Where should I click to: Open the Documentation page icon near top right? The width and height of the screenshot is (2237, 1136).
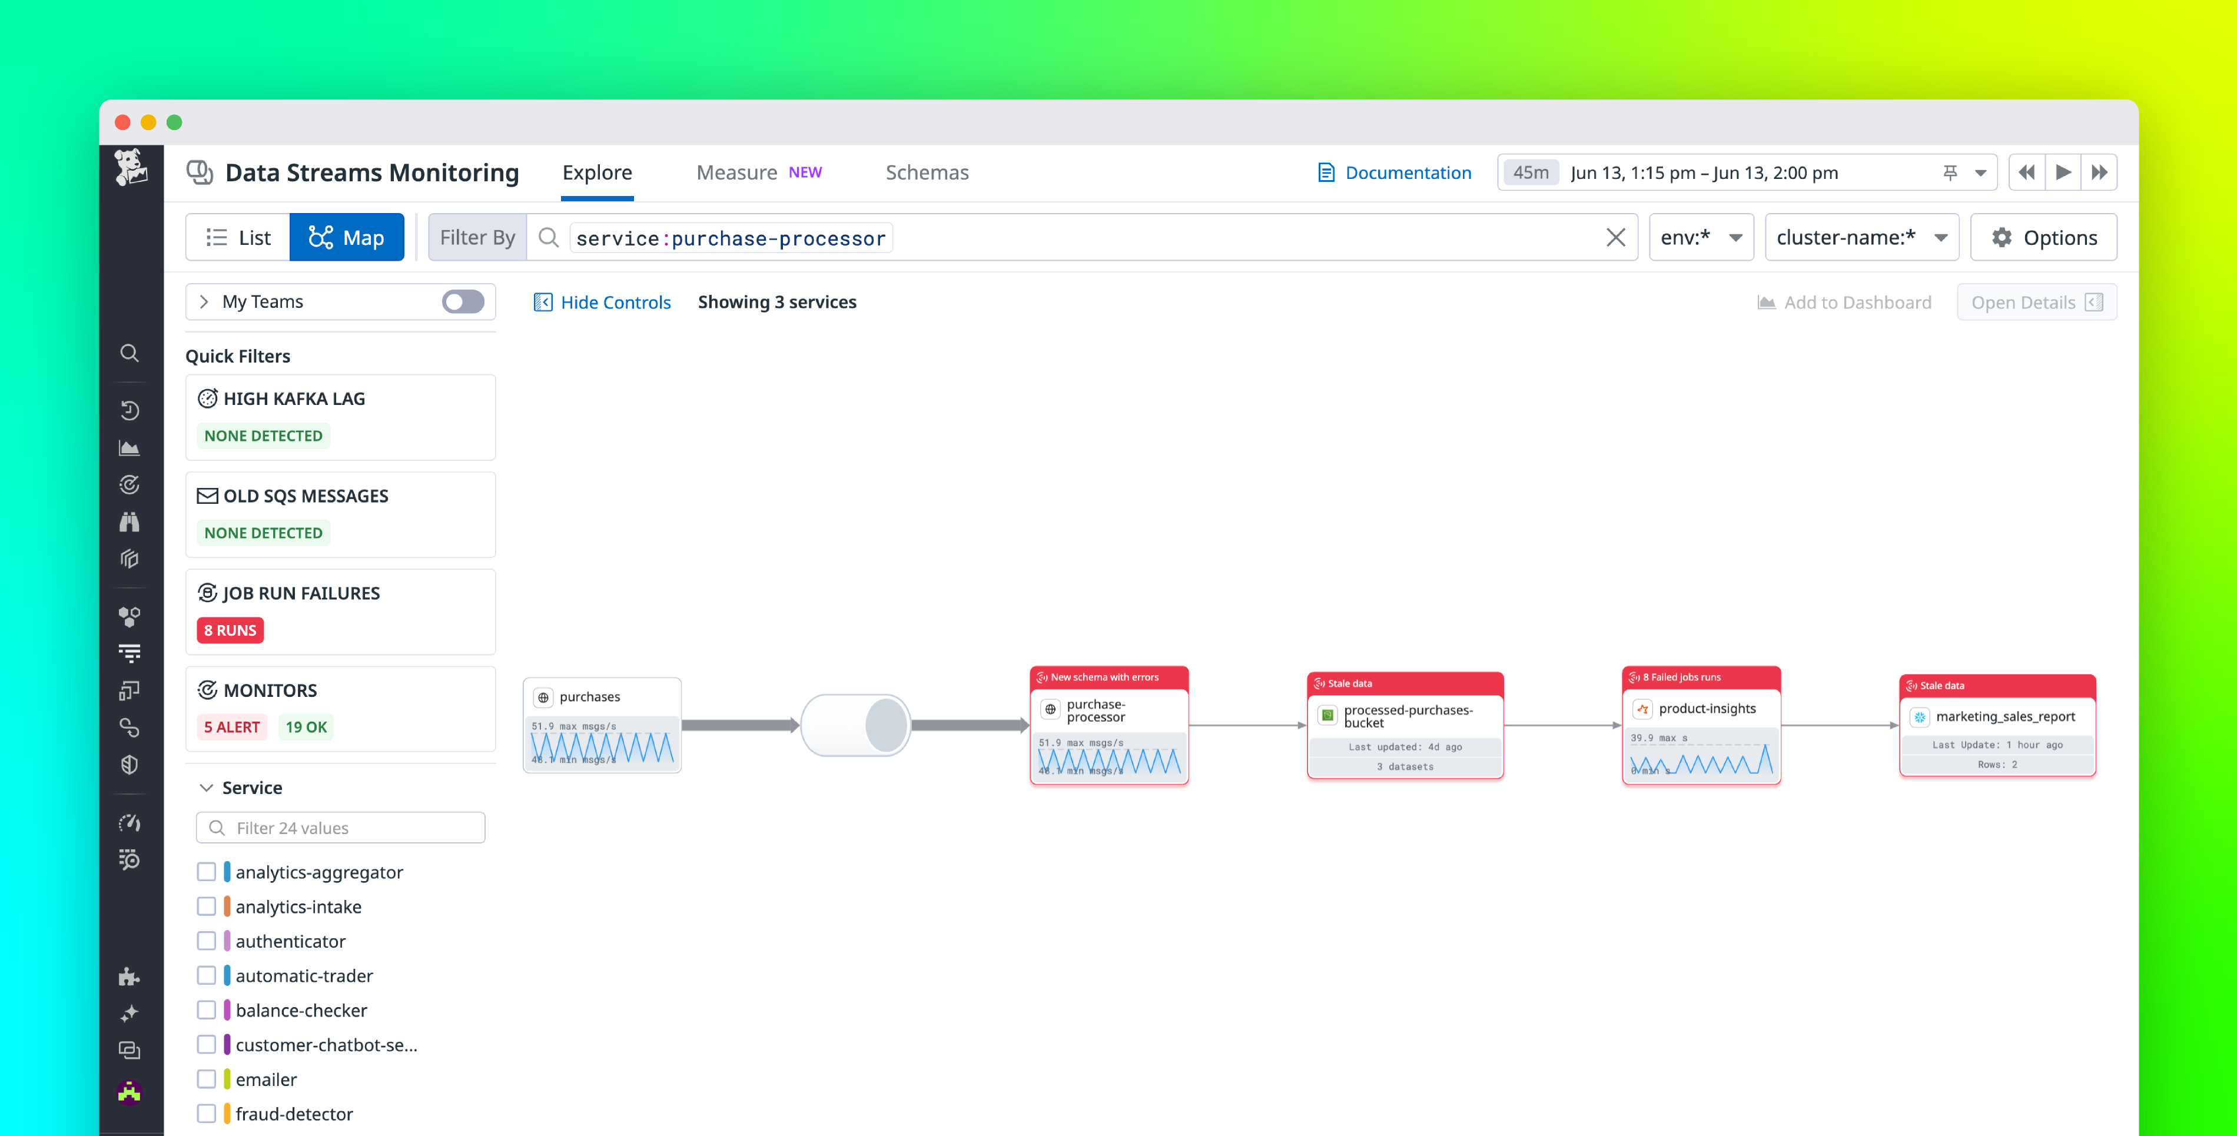1326,172
